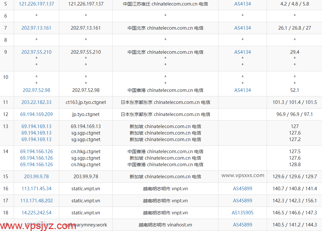Viewport: 322px width, 231px height.
Task: Click AS4134 link beside hop 7
Action: click(242, 28)
